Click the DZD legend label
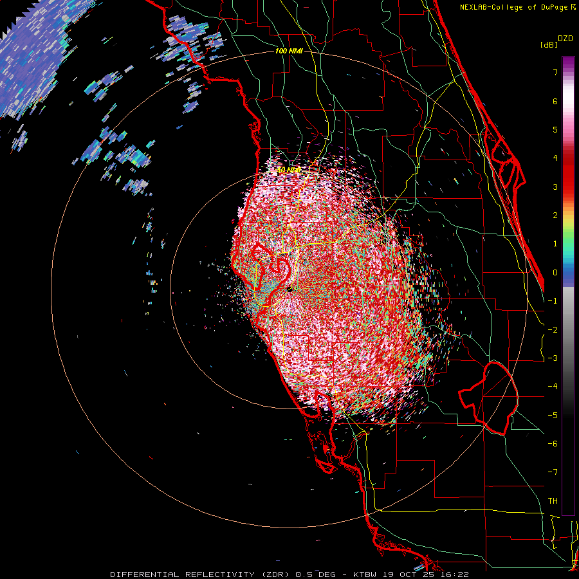579x579 pixels. point(565,39)
